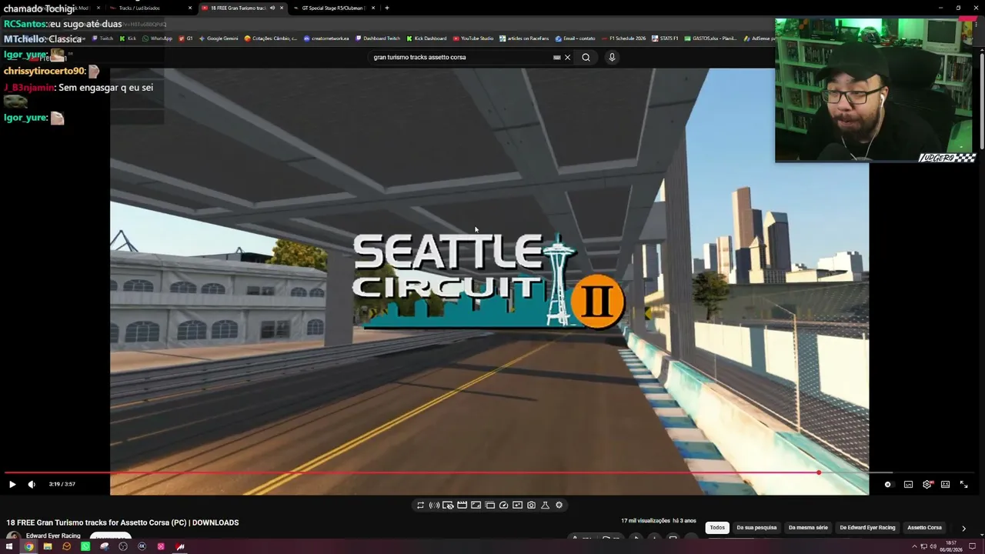Open the 'Edward Eyer Racing' channel name
Viewport: 985px width, 554px height.
tap(53, 536)
